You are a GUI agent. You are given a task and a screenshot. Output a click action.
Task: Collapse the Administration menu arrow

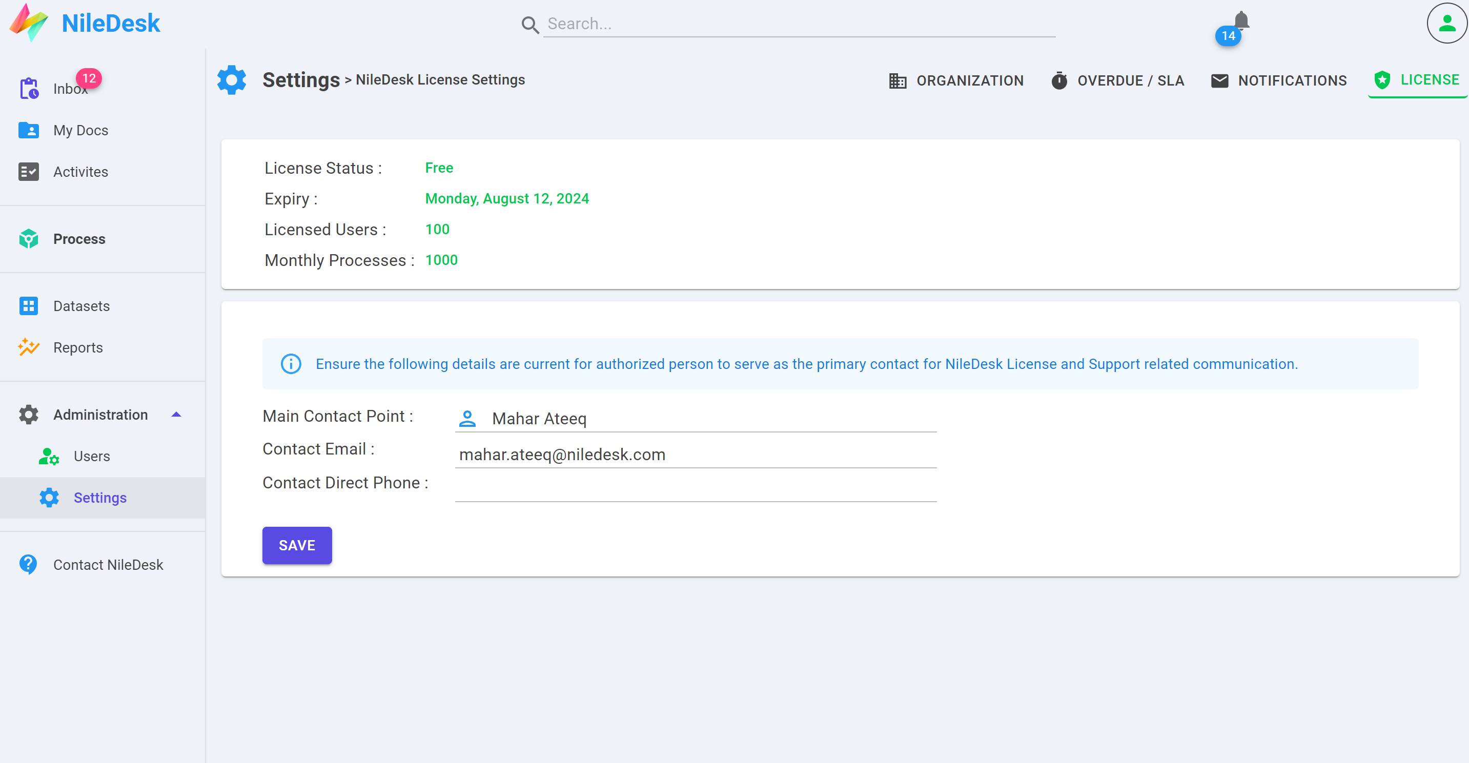pyautogui.click(x=176, y=415)
